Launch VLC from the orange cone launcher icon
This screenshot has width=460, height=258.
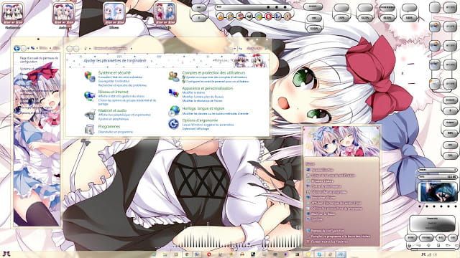coord(221,16)
